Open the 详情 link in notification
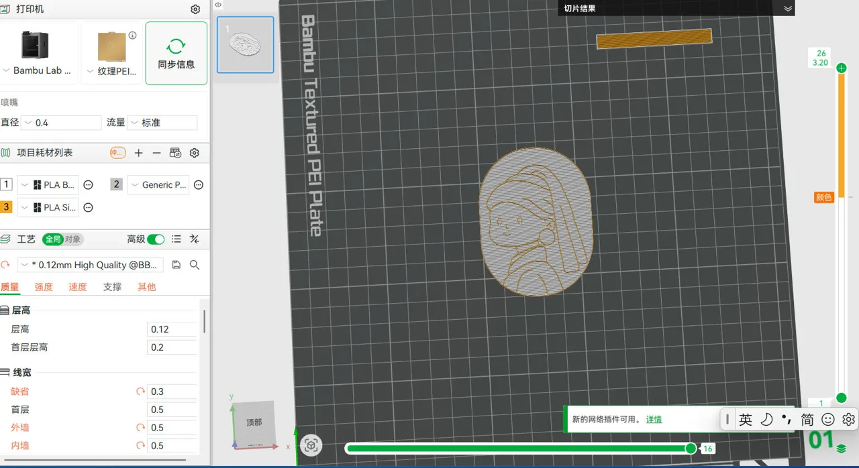 tap(654, 419)
